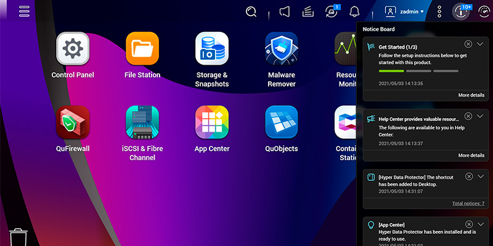Click the App Center lightbulb notice icon
This screenshot has width=493, height=246.
tap(371, 225)
